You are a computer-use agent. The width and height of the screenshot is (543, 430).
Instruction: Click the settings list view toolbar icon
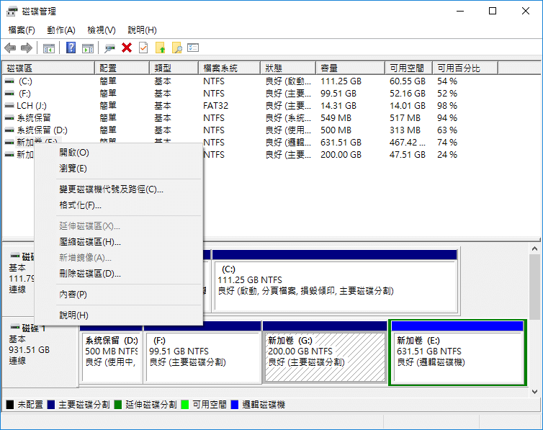pyautogui.click(x=193, y=48)
